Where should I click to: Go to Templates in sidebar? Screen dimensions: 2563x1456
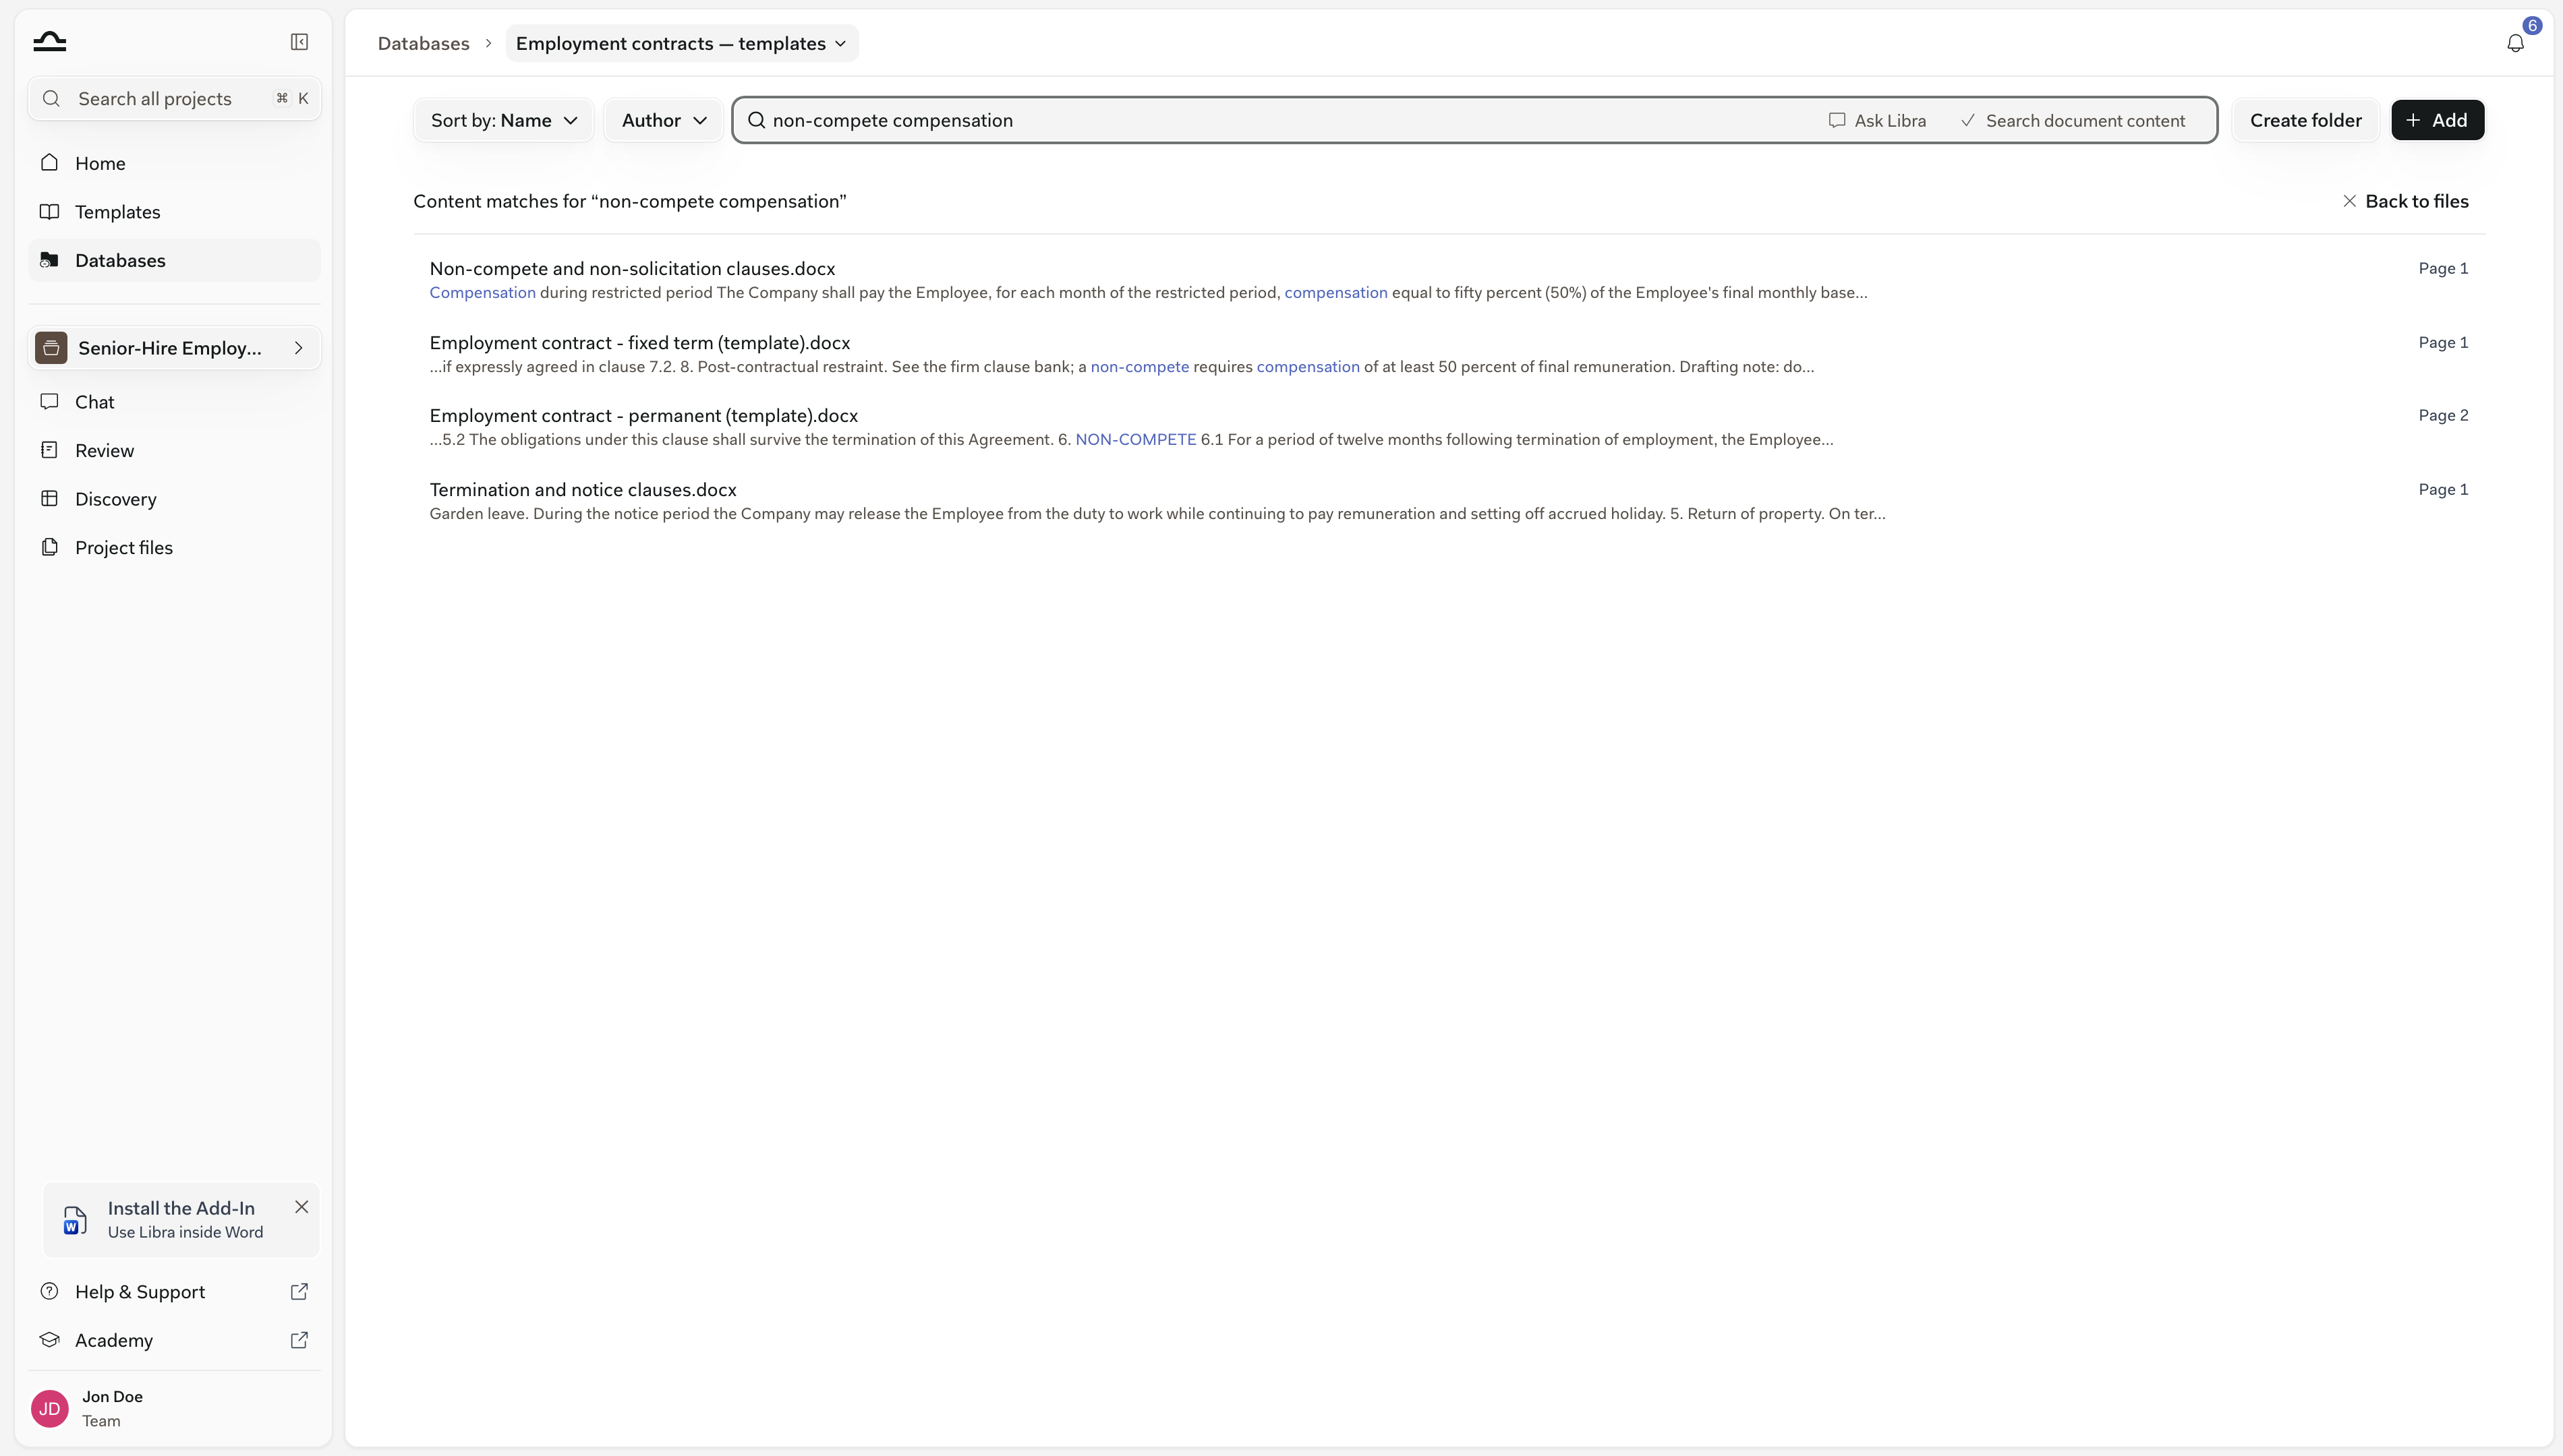pos(174,211)
